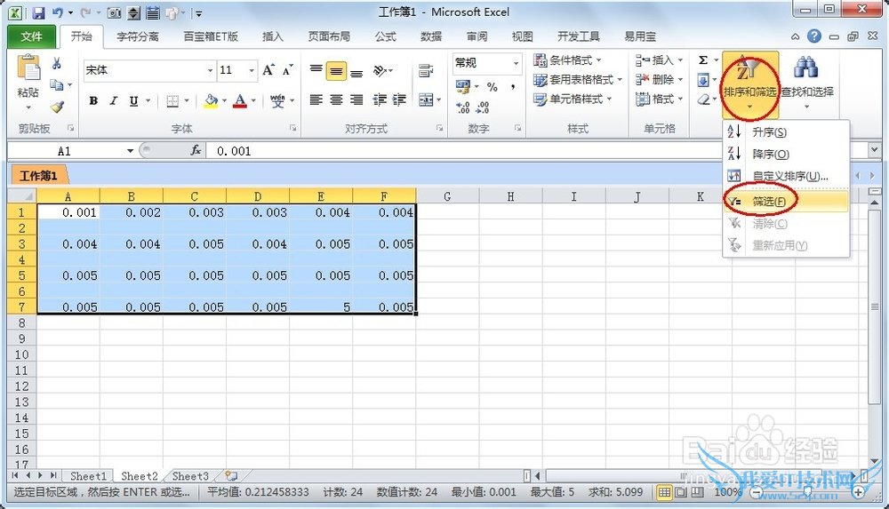The image size is (889, 509).
Task: Click the 工作簿1 workbook tab
Action: 38,176
